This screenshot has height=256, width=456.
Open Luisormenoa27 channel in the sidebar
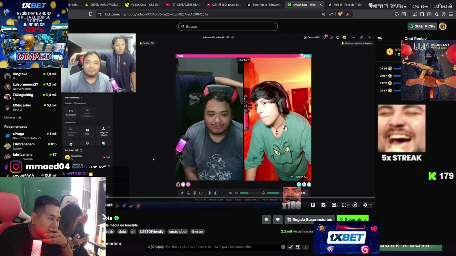click(30, 86)
